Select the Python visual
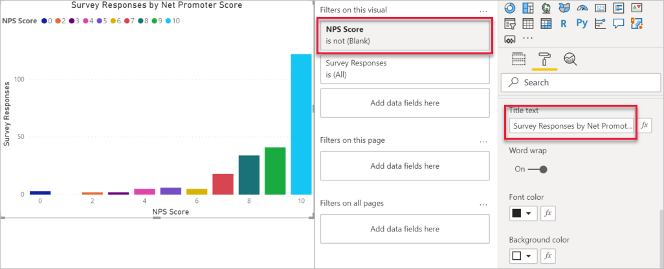The image size is (664, 269). point(582,23)
